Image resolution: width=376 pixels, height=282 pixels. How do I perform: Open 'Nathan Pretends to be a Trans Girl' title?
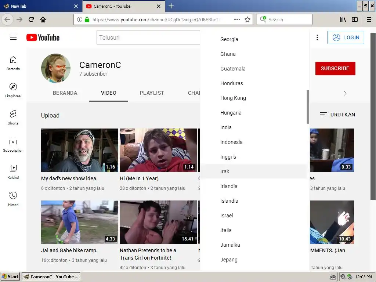(148, 254)
